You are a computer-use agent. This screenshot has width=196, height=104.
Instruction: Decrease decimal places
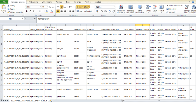click(x=114, y=11)
